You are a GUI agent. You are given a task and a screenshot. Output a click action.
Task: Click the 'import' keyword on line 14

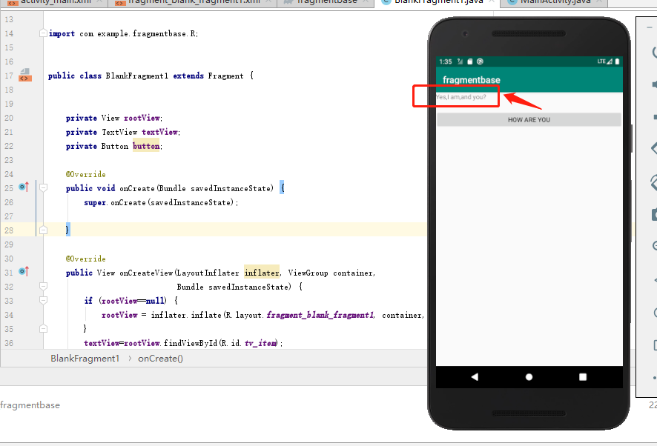[62, 33]
